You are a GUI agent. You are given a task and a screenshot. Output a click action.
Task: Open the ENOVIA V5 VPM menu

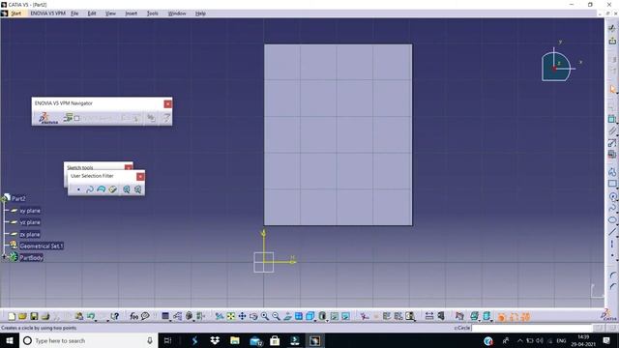[x=47, y=14]
